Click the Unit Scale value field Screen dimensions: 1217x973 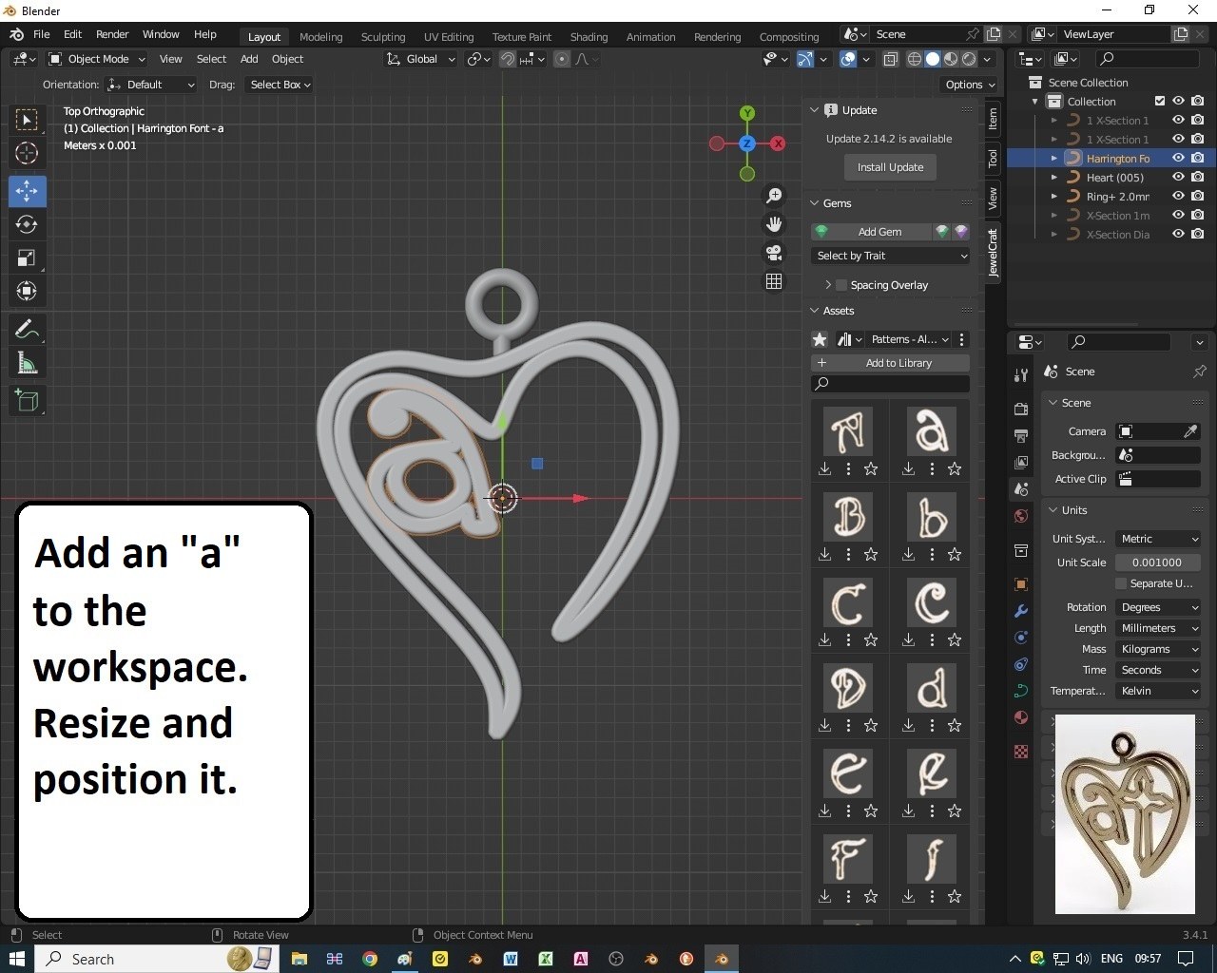coord(1157,563)
